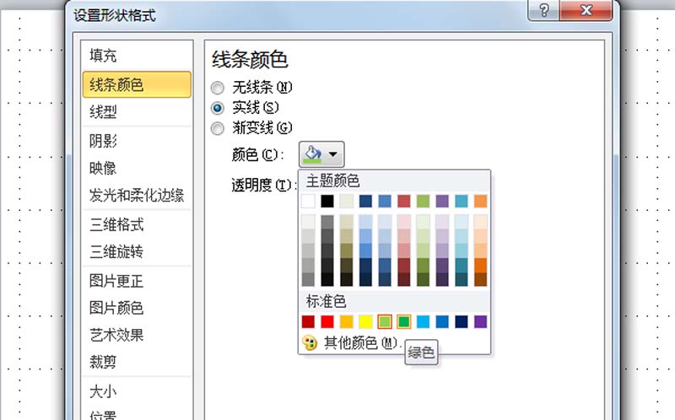Open the 裁剪 category

pyautogui.click(x=137, y=362)
